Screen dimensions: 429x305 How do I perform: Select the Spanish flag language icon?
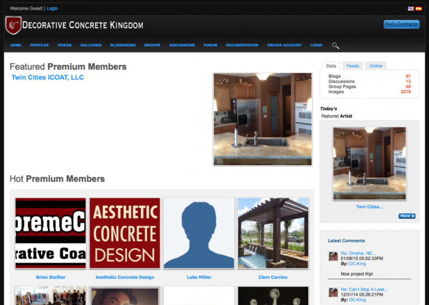(x=419, y=9)
